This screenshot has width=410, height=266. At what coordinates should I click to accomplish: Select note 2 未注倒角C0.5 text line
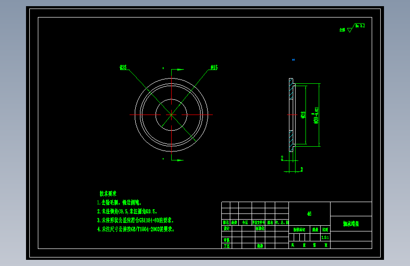tap(127, 212)
